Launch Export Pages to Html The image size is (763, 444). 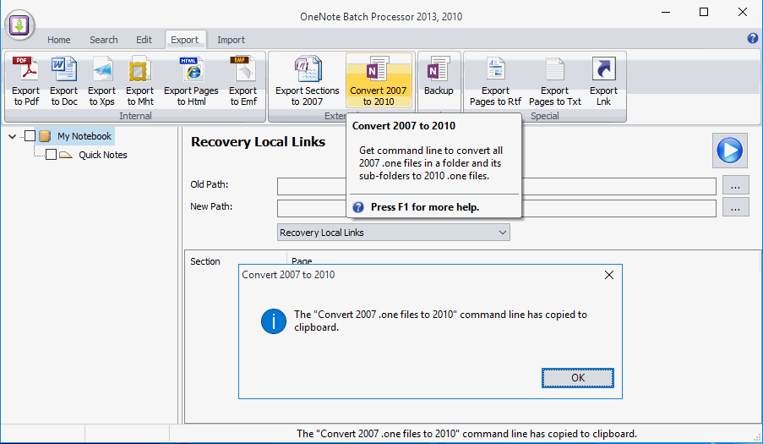point(191,81)
